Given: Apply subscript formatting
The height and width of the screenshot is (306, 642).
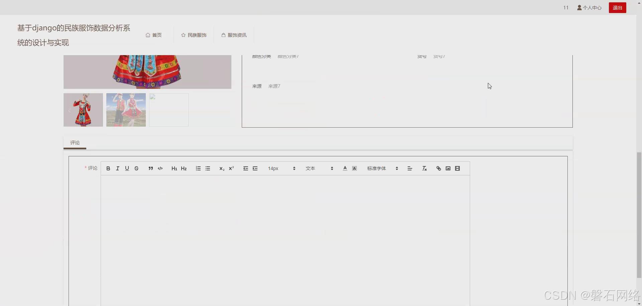Looking at the screenshot, I should [222, 168].
